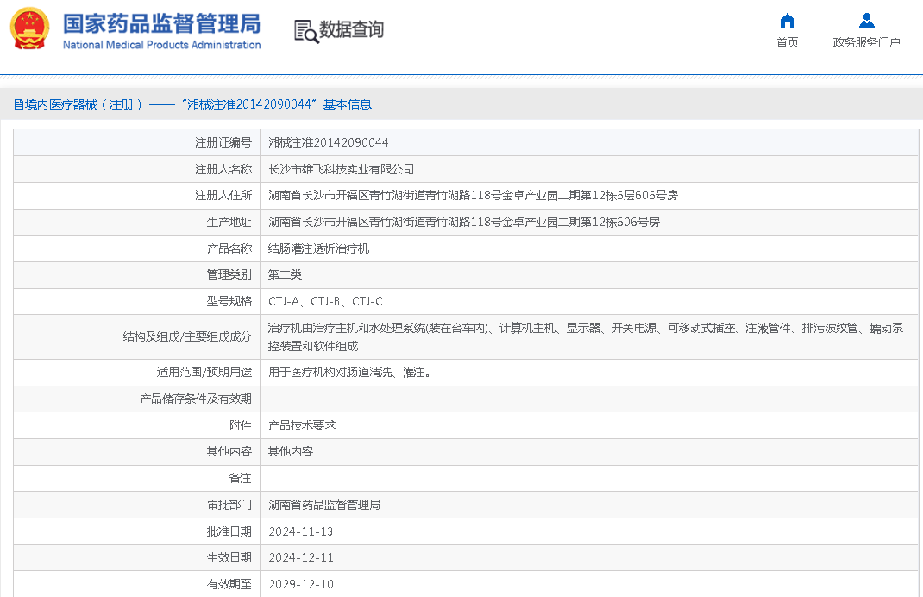923x597 pixels.
Task: Click the 数据查询 heading text
Action: 352,30
